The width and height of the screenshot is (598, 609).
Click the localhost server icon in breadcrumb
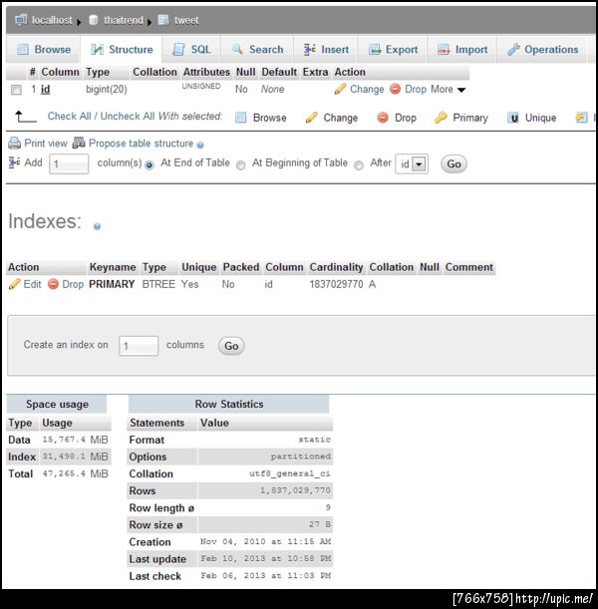click(x=21, y=20)
